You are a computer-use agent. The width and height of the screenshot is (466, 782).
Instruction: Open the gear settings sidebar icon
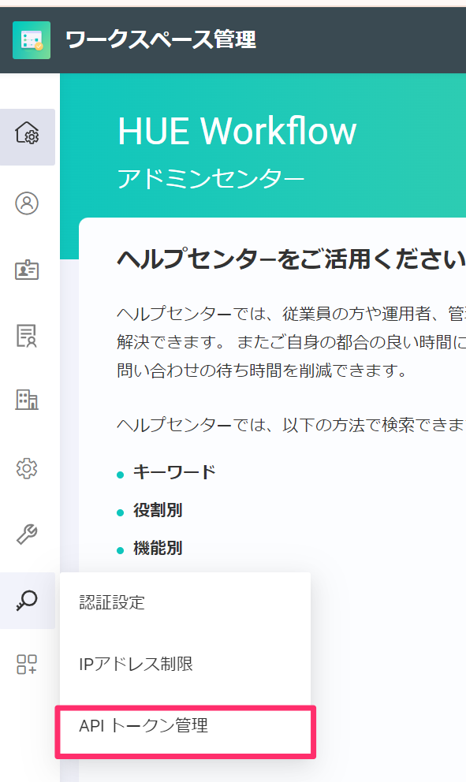tap(27, 468)
